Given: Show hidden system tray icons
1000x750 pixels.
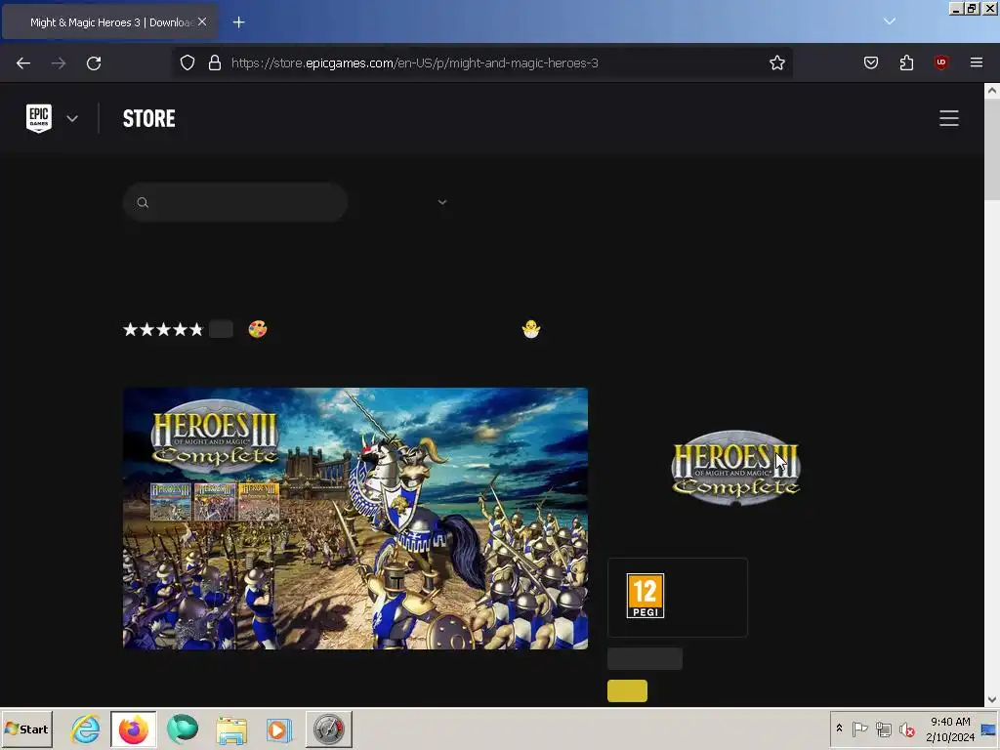Looking at the screenshot, I should pos(839,729).
